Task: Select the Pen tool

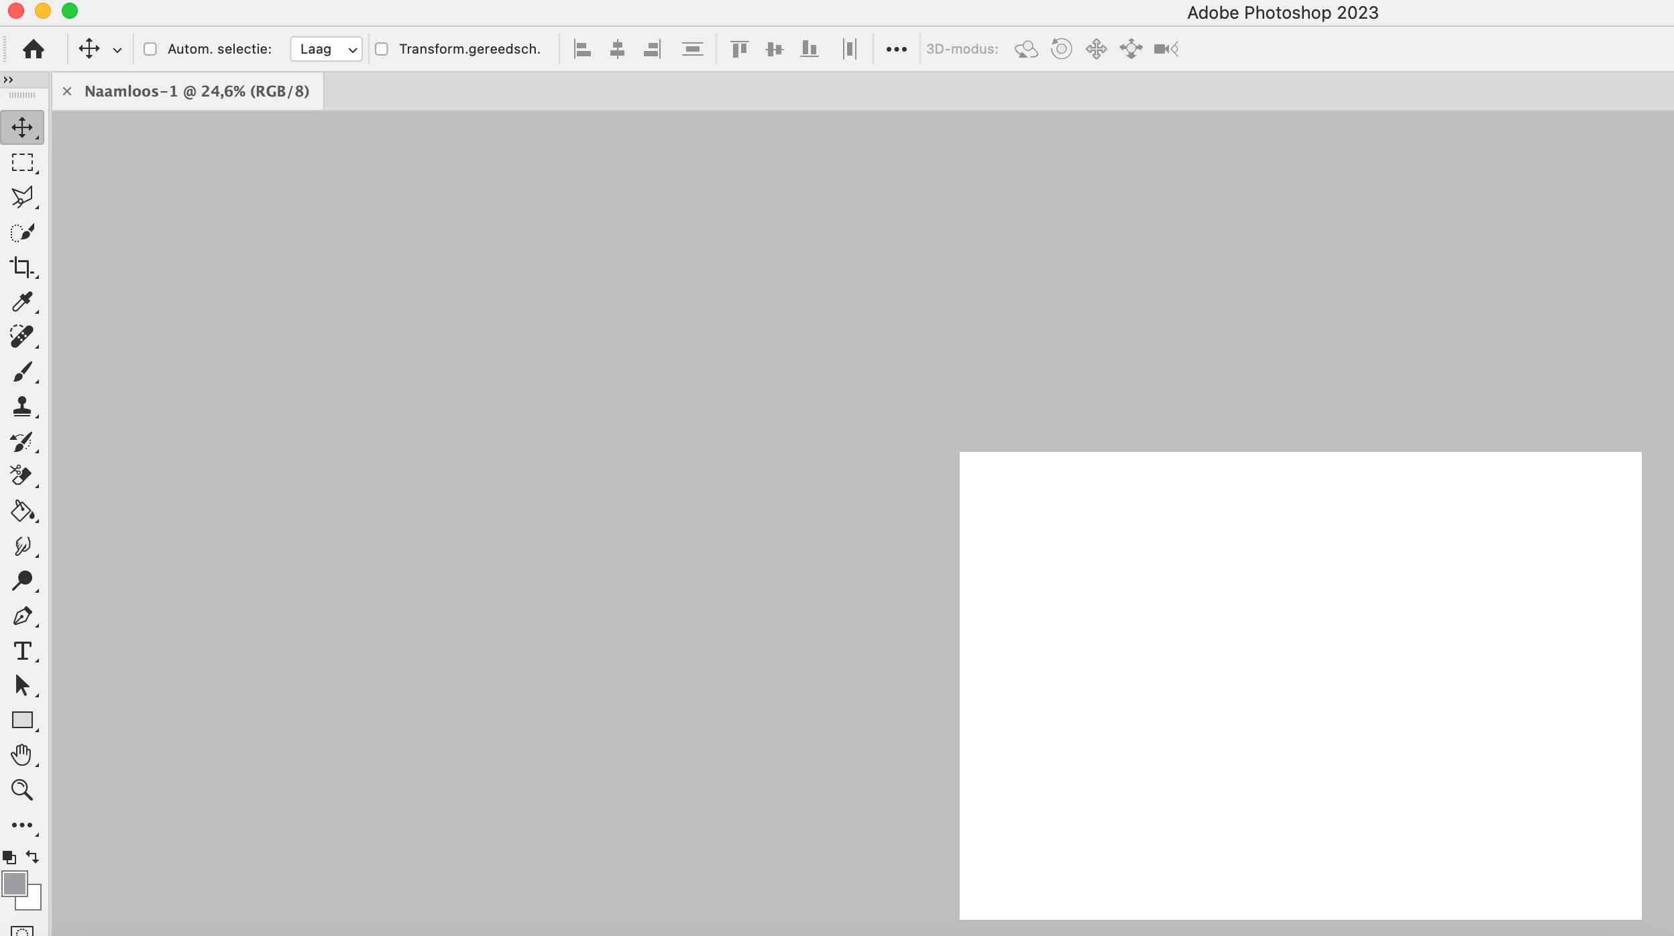Action: pyautogui.click(x=21, y=616)
